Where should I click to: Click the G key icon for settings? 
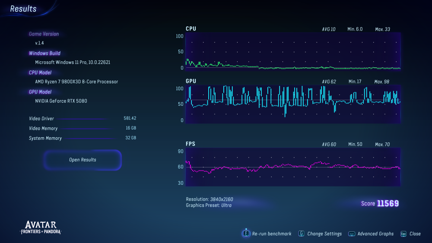coord(301,234)
